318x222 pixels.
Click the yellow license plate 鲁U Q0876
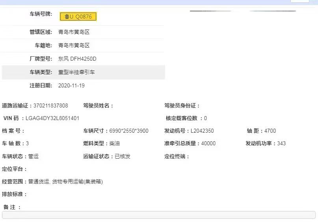tap(78, 16)
